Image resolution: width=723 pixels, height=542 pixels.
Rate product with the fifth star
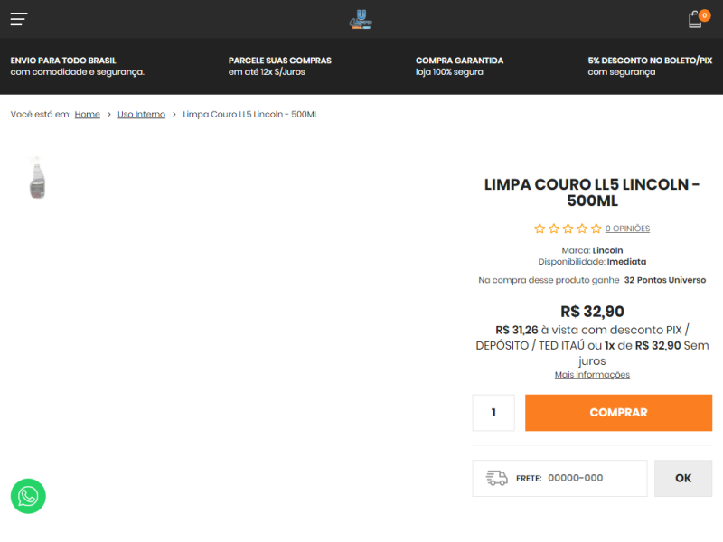point(596,229)
